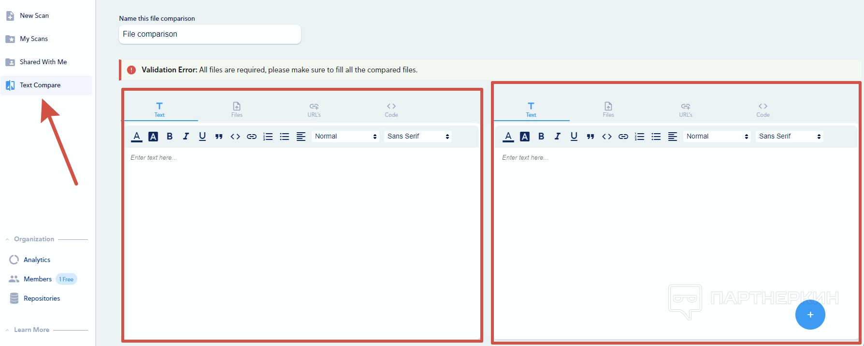Toggle underline in left editor
Image resolution: width=864 pixels, height=346 pixels.
pos(202,137)
